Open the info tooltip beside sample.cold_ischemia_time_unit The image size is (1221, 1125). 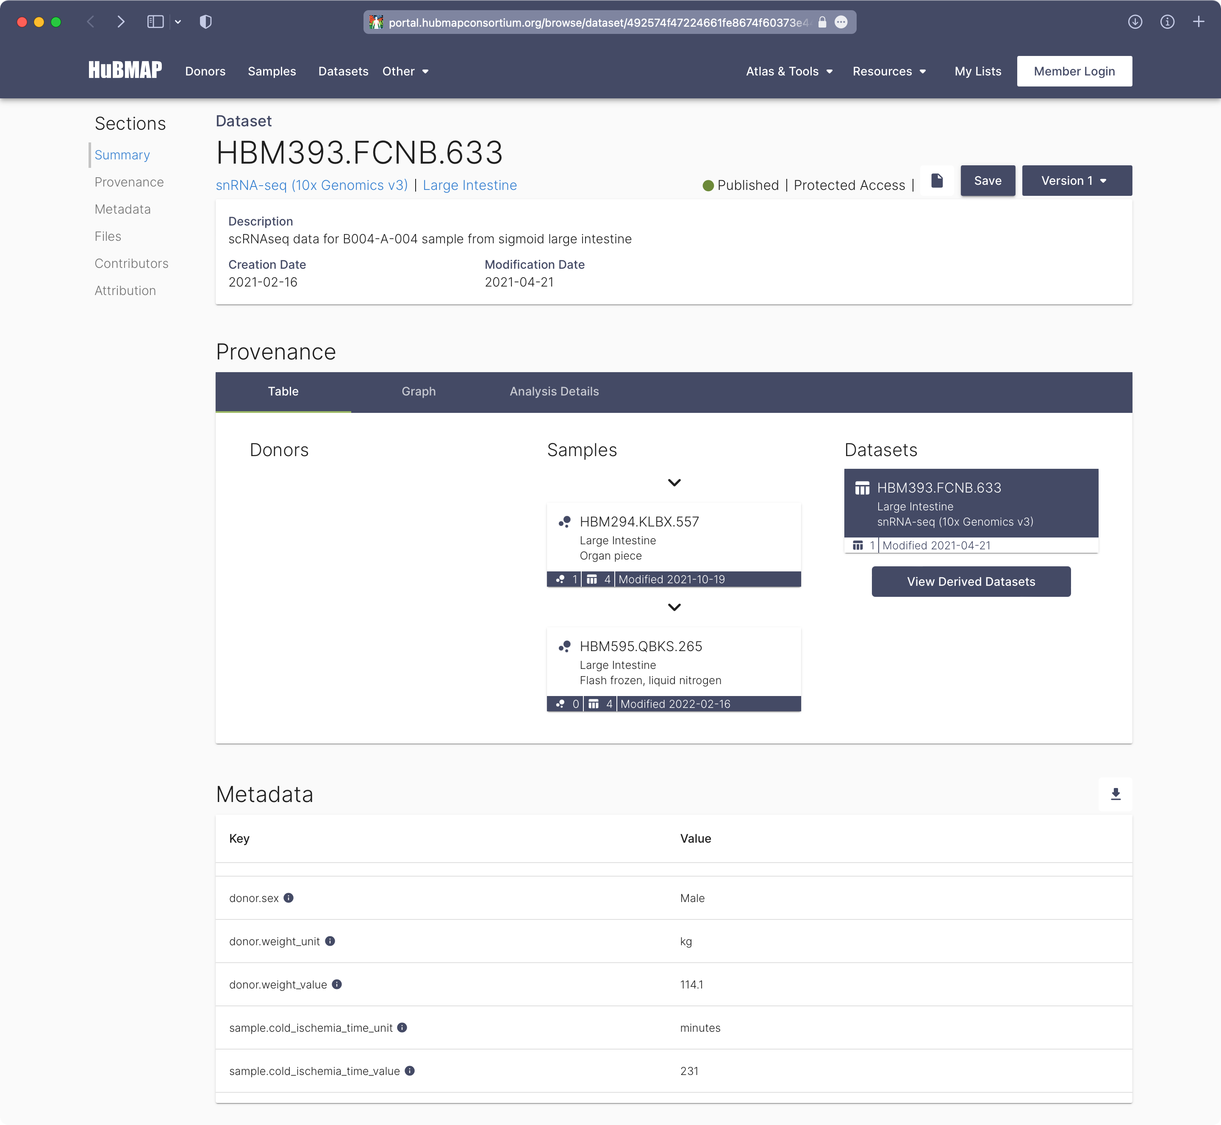tap(402, 1028)
